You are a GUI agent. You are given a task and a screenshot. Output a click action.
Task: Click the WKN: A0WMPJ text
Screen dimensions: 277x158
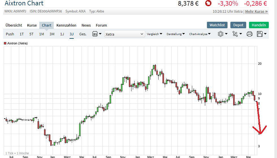(x=15, y=11)
